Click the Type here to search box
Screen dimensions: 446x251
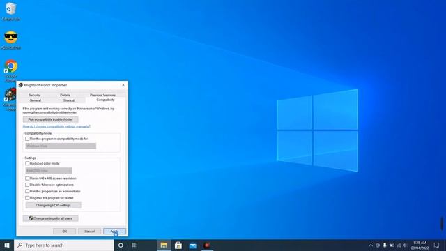[63, 245]
